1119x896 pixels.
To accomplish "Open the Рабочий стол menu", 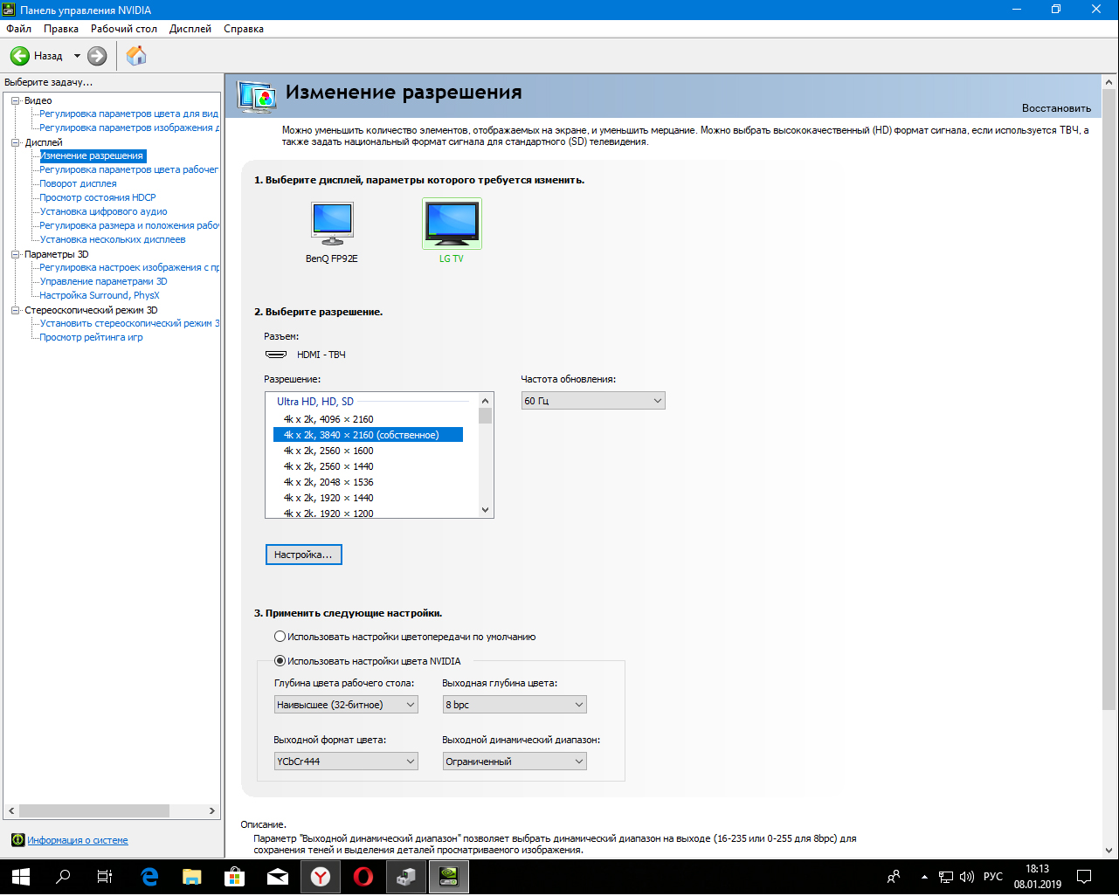I will tap(124, 29).
